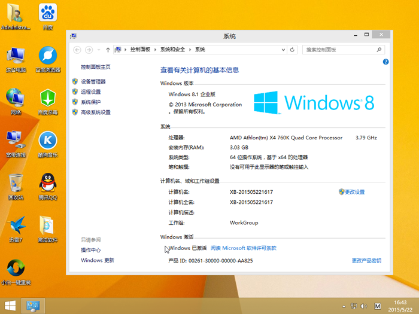Viewport: 419px width, 314px height.
Task: Select the 这台电脑 (This PC) desktop icon
Action: tap(16, 59)
